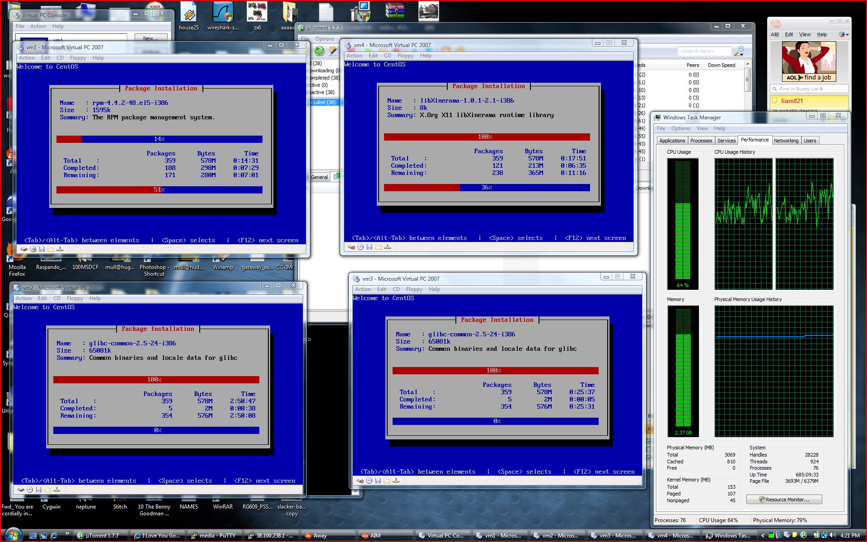Switch to the Processes tab in Task Manager
Image resolution: width=867 pixels, height=542 pixels.
(x=701, y=141)
